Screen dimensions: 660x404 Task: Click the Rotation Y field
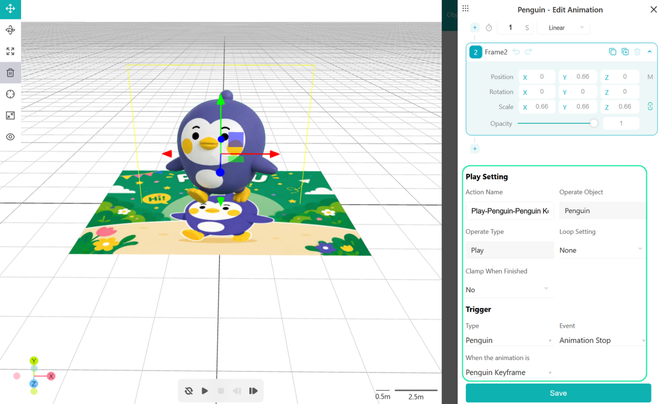pyautogui.click(x=578, y=92)
